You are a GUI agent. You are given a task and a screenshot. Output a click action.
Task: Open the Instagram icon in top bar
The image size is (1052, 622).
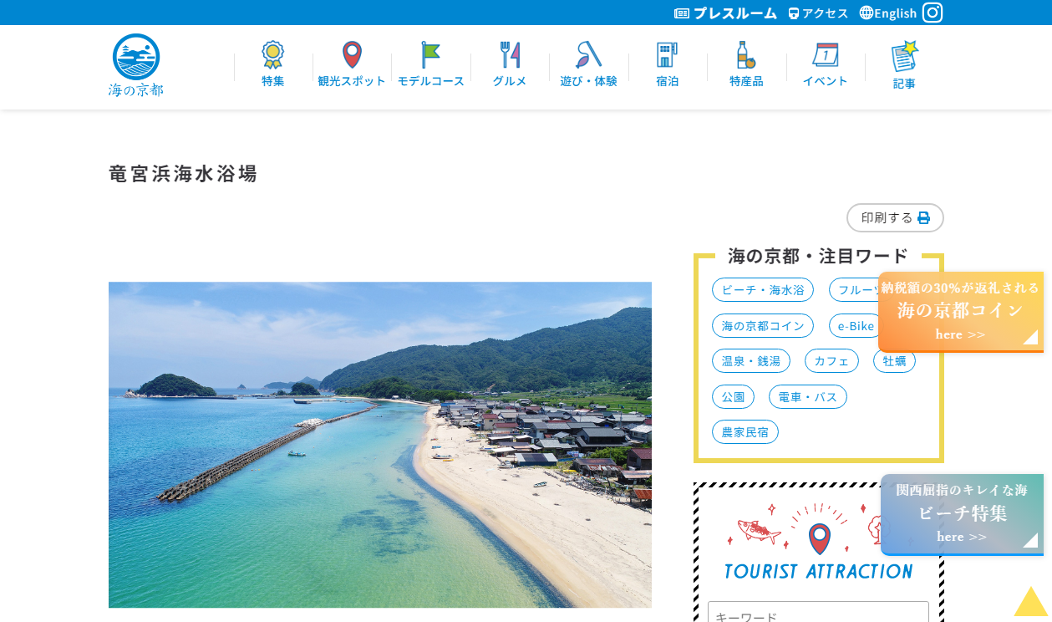coord(933,13)
